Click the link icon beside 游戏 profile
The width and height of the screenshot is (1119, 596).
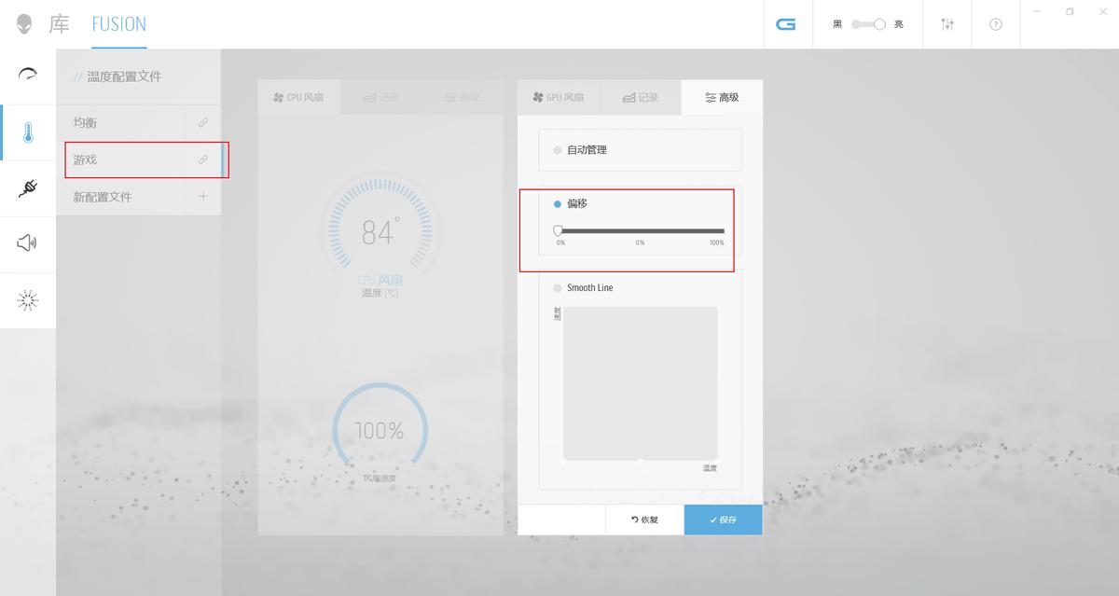click(204, 159)
